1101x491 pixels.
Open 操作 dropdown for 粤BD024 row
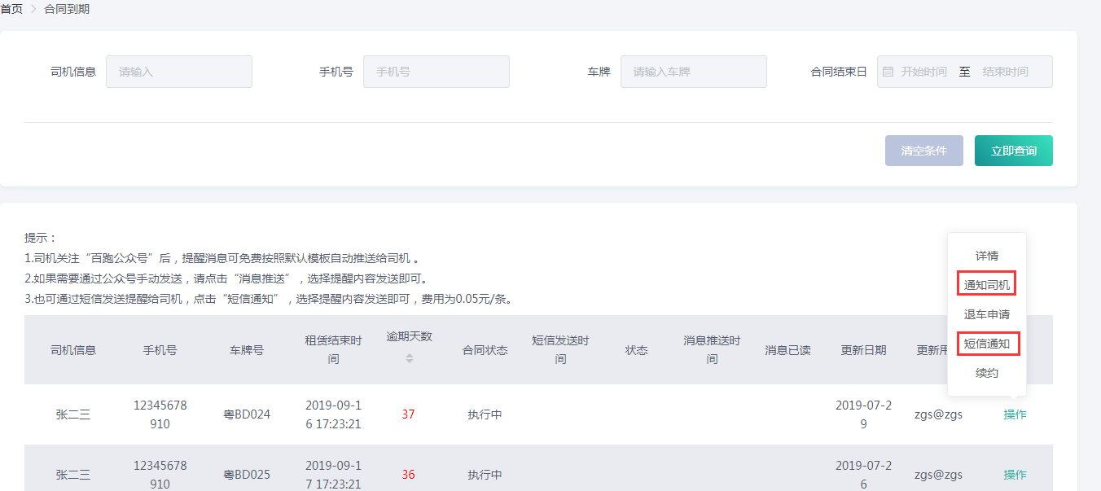point(1015,414)
